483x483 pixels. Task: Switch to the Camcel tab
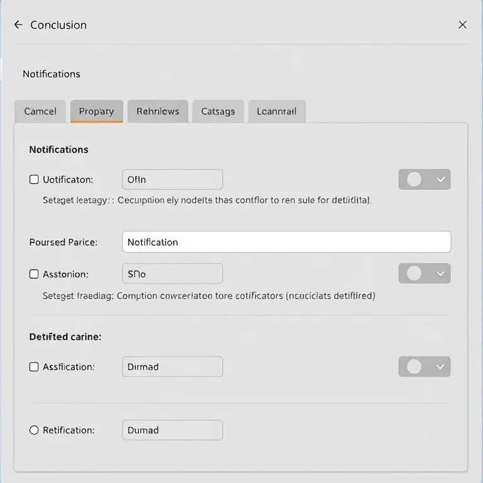tap(40, 111)
